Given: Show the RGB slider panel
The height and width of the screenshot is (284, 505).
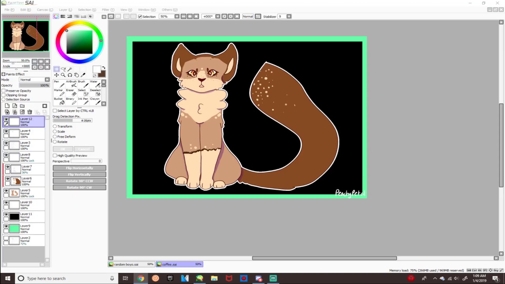Looking at the screenshot, I should point(63,16).
